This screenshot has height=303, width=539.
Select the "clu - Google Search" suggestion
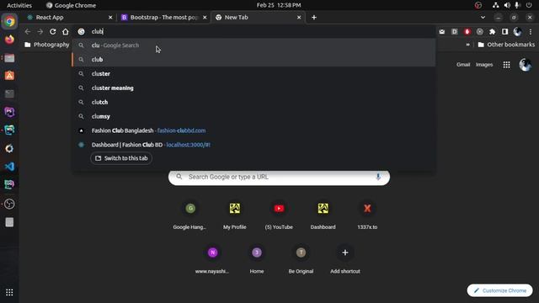(x=253, y=45)
